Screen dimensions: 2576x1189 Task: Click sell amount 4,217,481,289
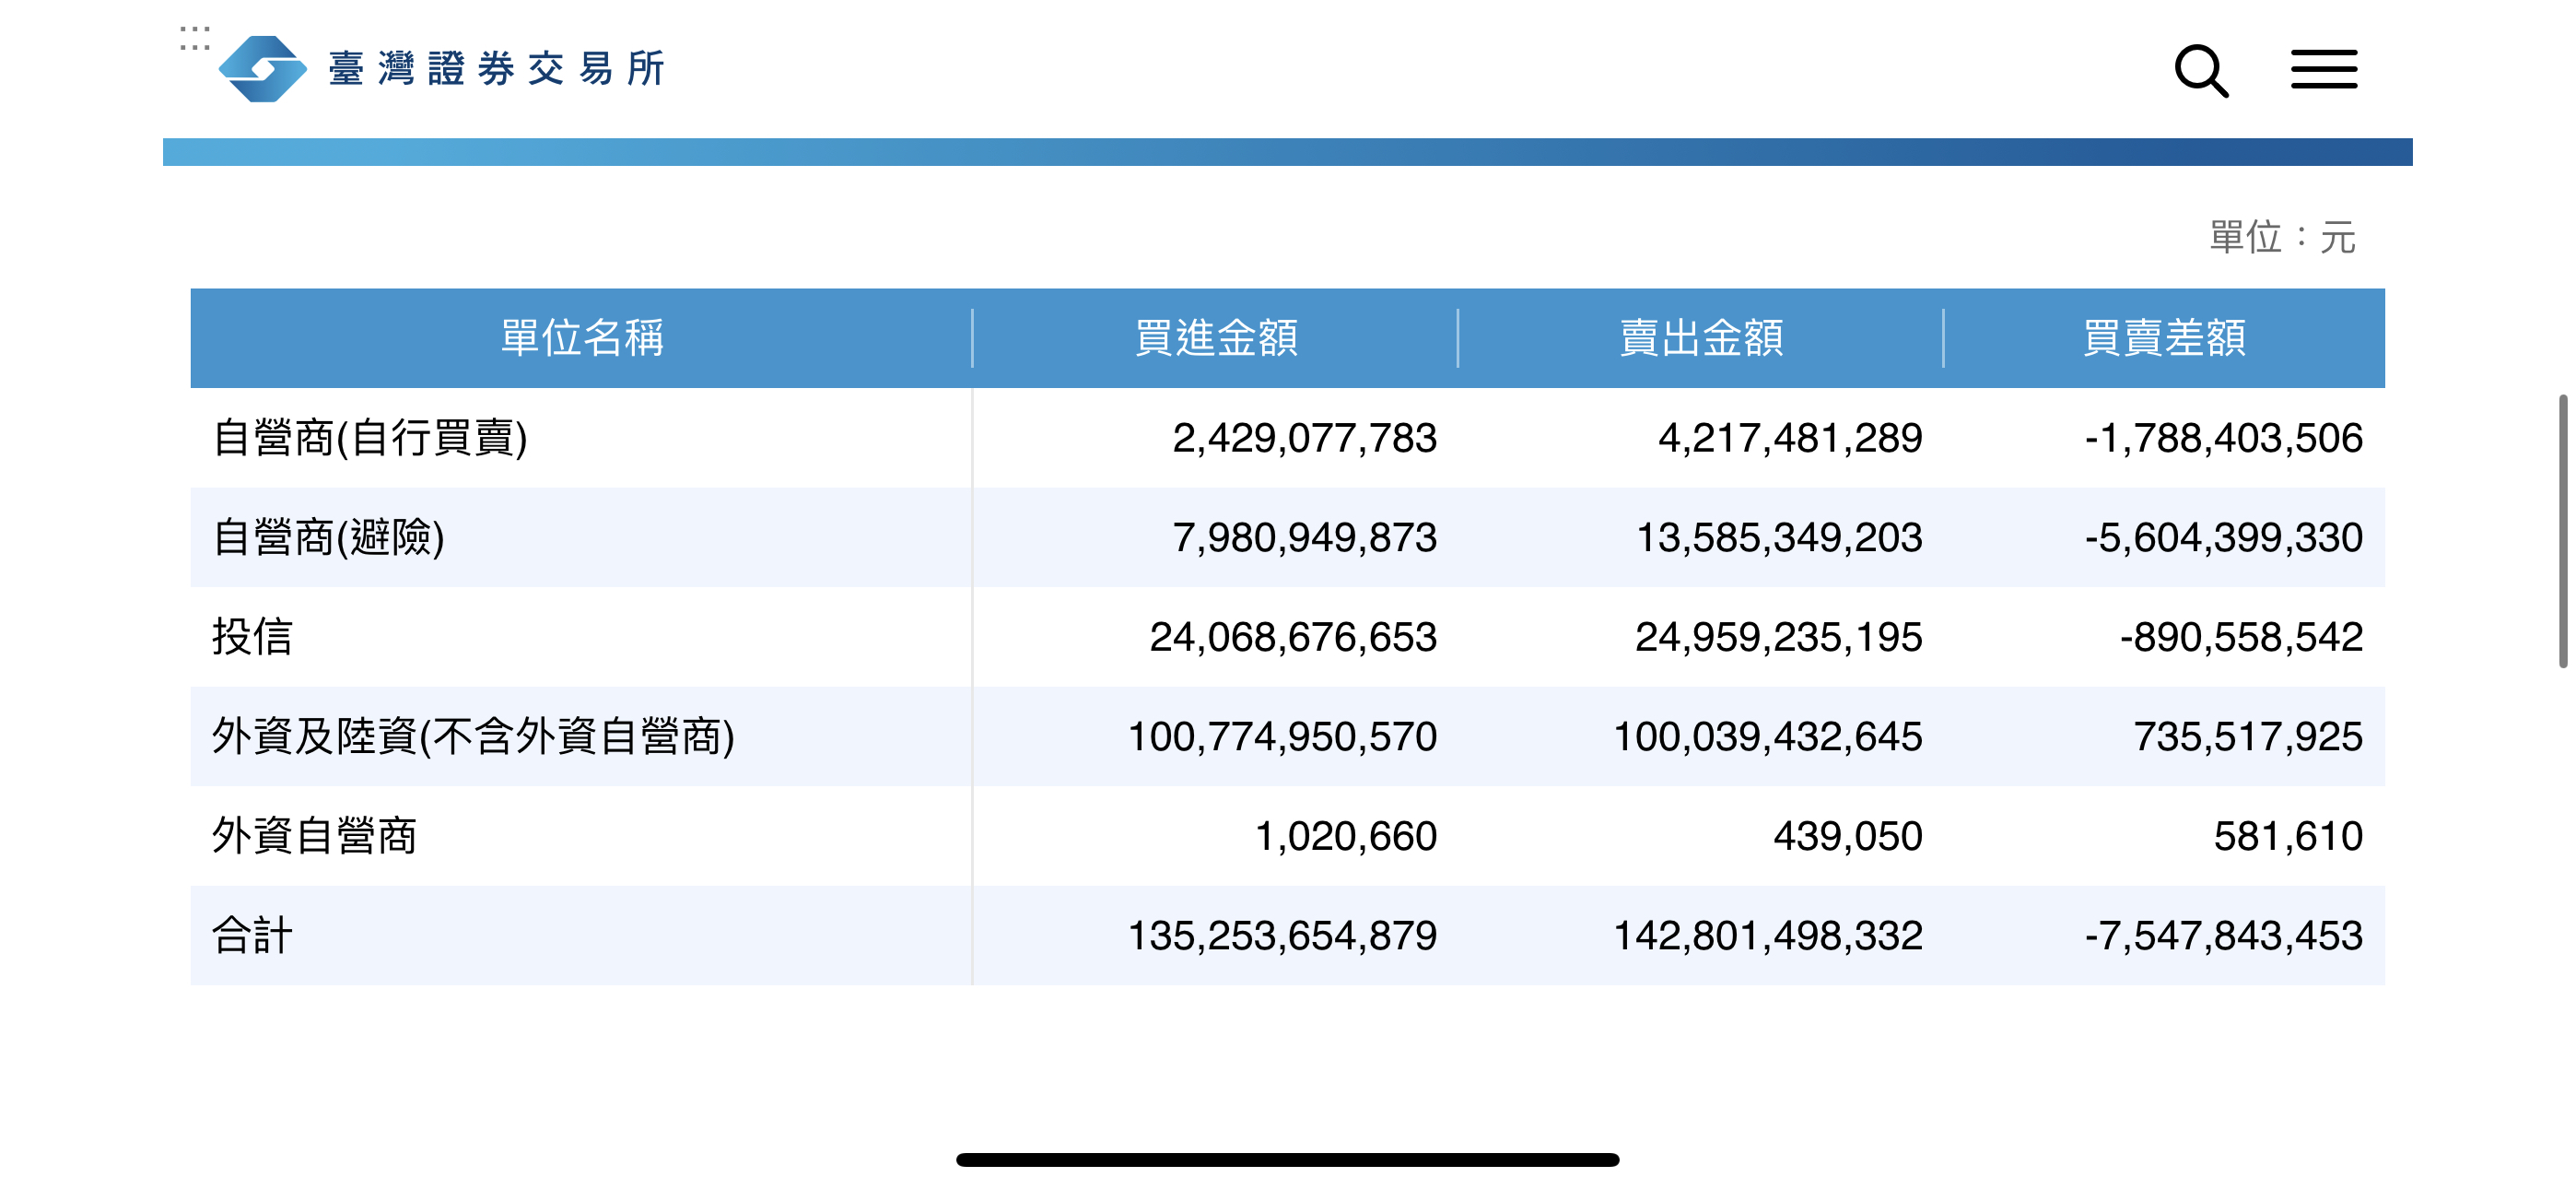(1790, 439)
